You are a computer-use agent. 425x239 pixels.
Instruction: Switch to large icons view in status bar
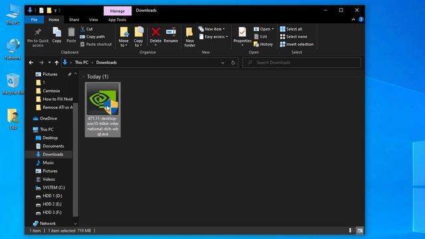(360, 230)
